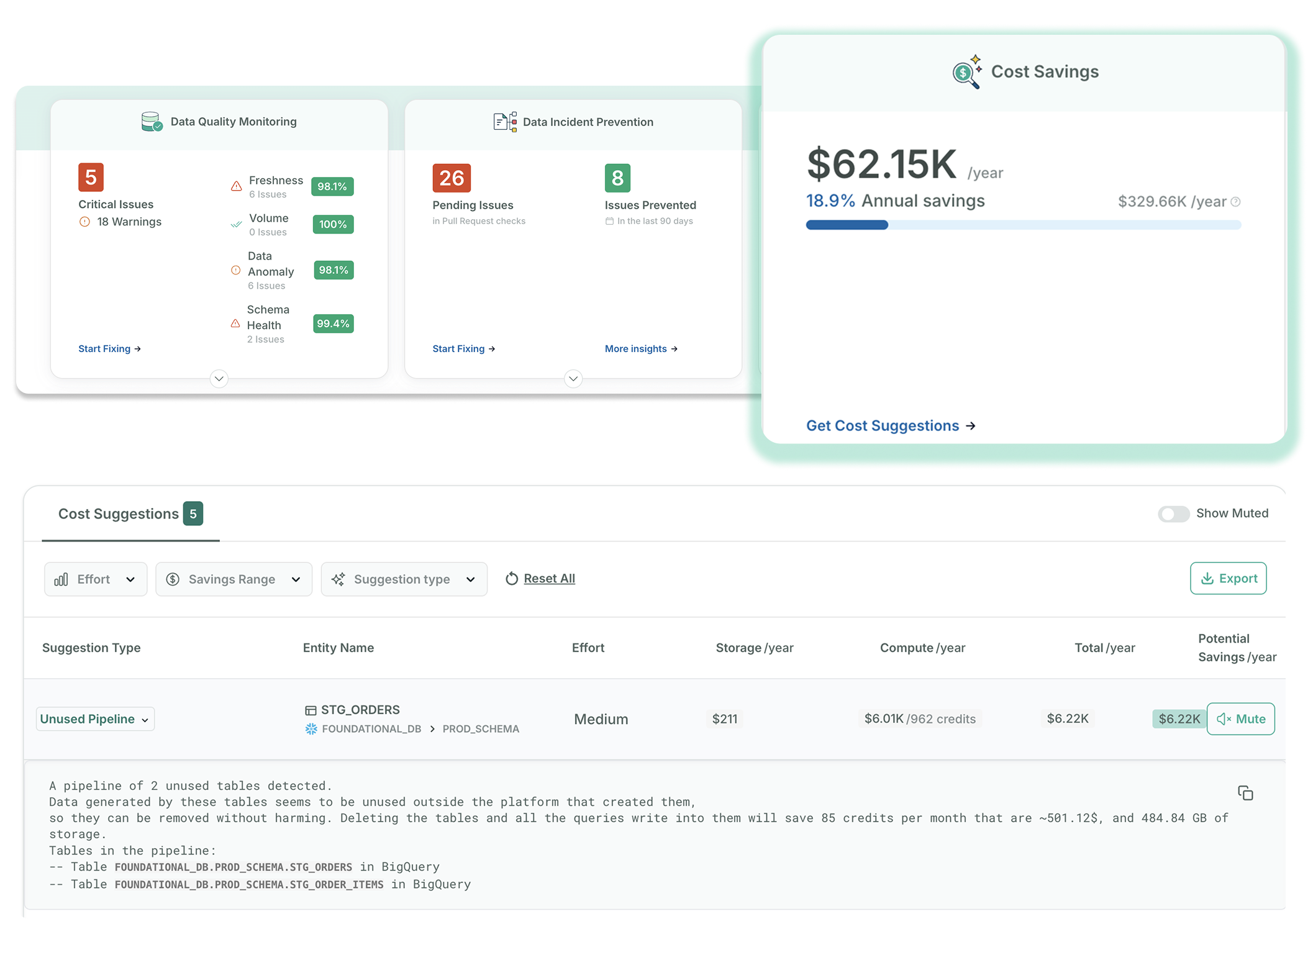The image size is (1308, 955).
Task: Click the Snowflake icon next to FOUNDATIONAL_DB
Action: 311,729
